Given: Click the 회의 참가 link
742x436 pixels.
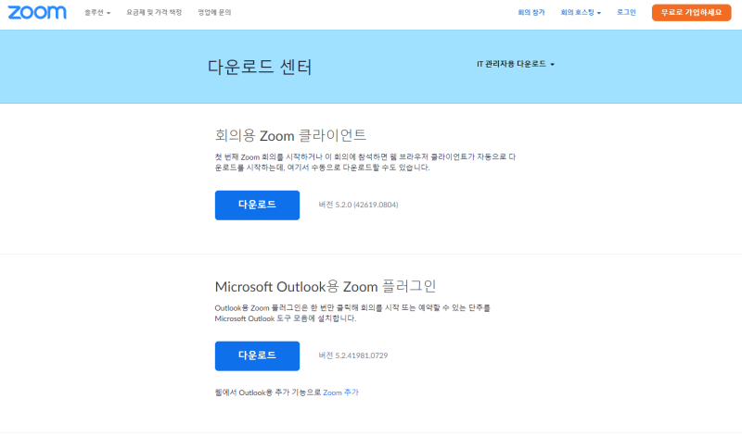Looking at the screenshot, I should coord(531,13).
